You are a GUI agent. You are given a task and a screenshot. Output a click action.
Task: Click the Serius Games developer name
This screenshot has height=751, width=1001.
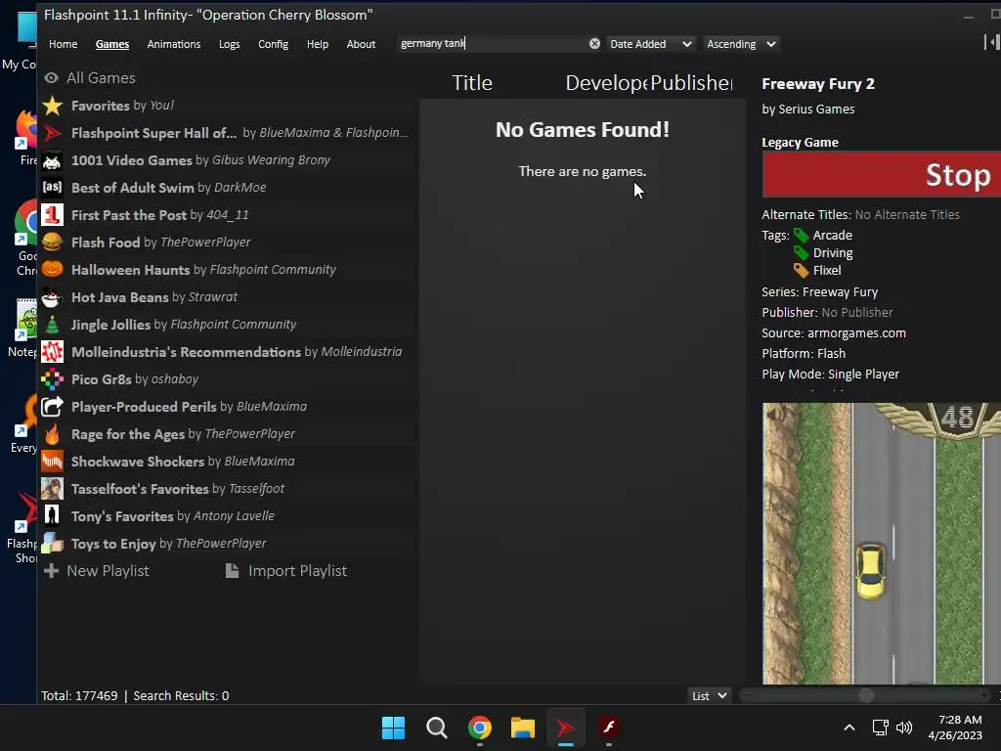point(816,110)
